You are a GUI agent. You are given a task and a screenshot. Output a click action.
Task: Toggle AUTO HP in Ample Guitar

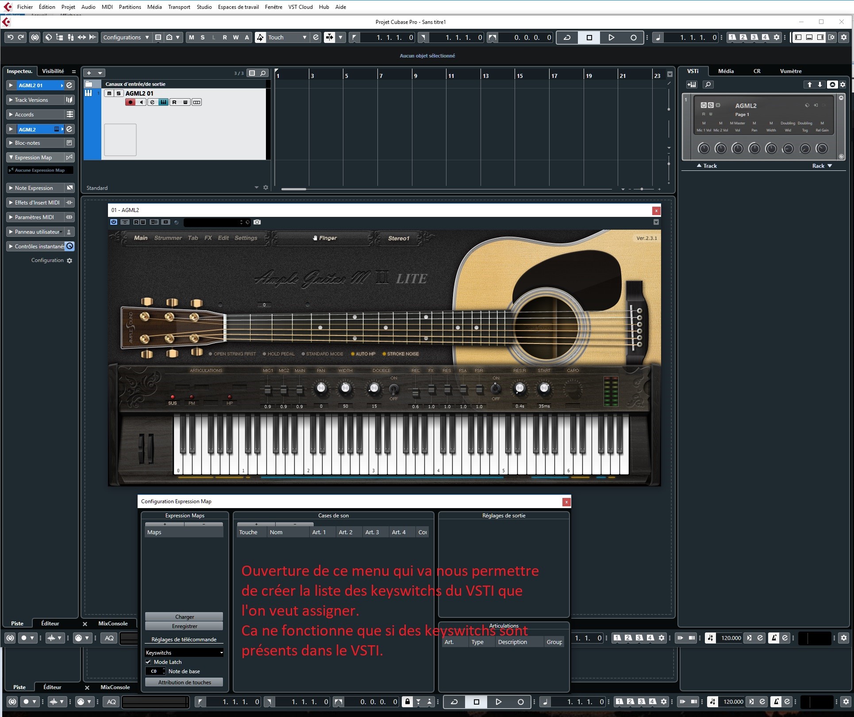[x=353, y=354]
